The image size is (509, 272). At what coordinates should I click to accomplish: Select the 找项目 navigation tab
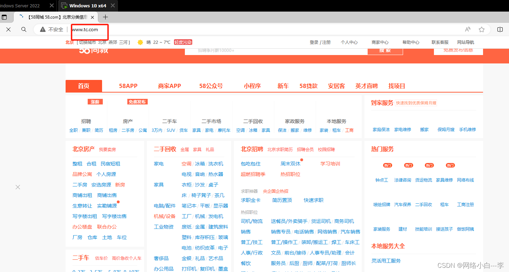[397, 86]
